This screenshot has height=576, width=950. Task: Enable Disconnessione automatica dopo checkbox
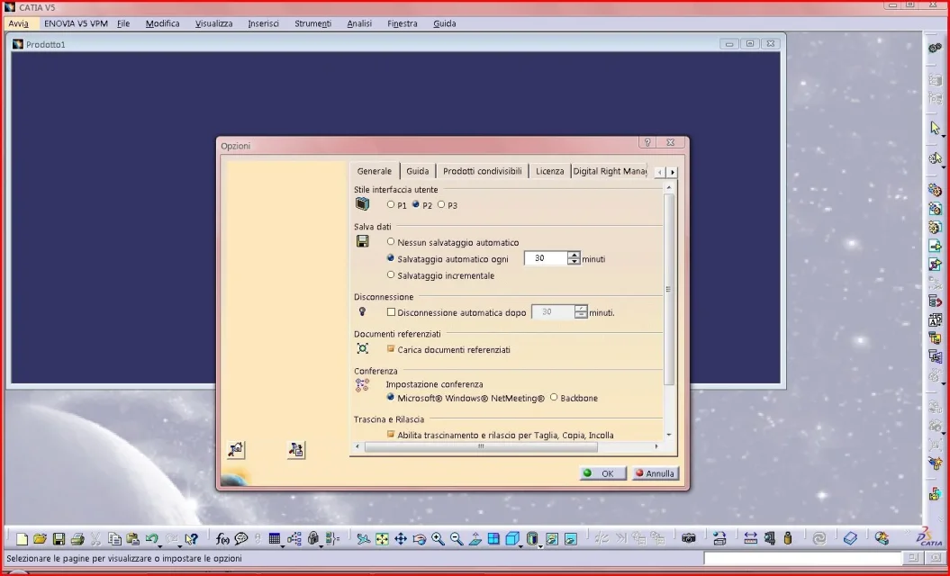click(x=392, y=312)
